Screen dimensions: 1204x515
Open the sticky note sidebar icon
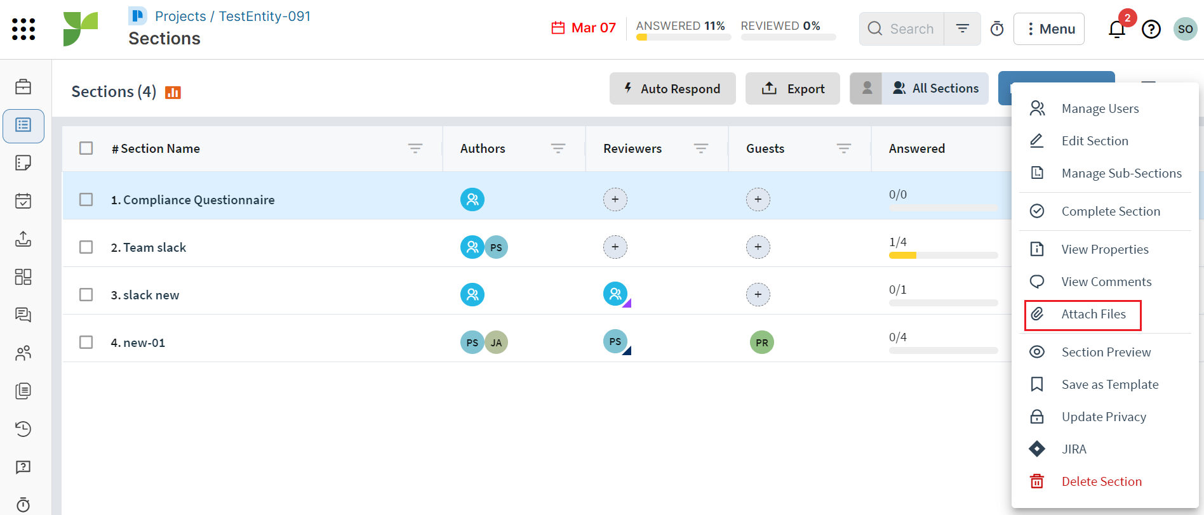pos(23,163)
